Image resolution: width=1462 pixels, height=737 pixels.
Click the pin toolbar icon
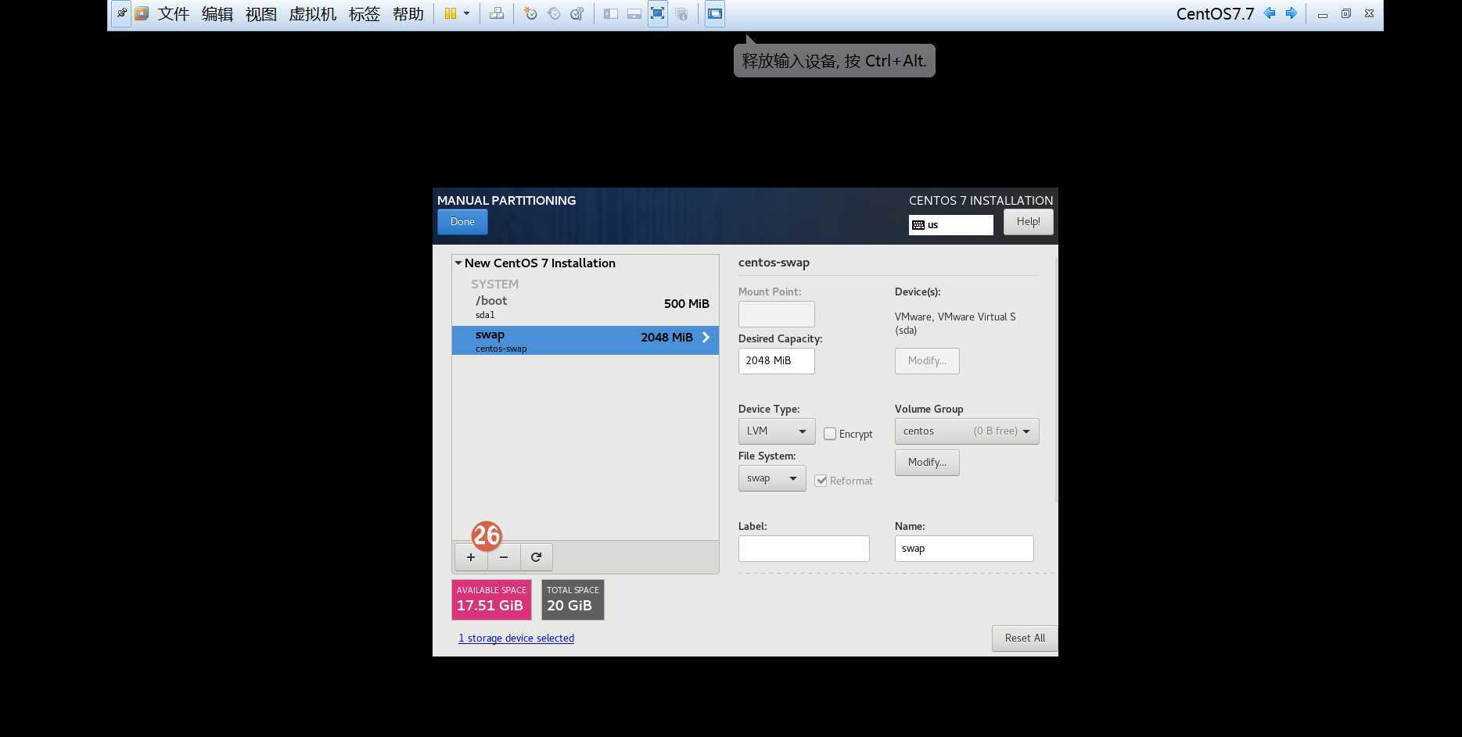[121, 13]
